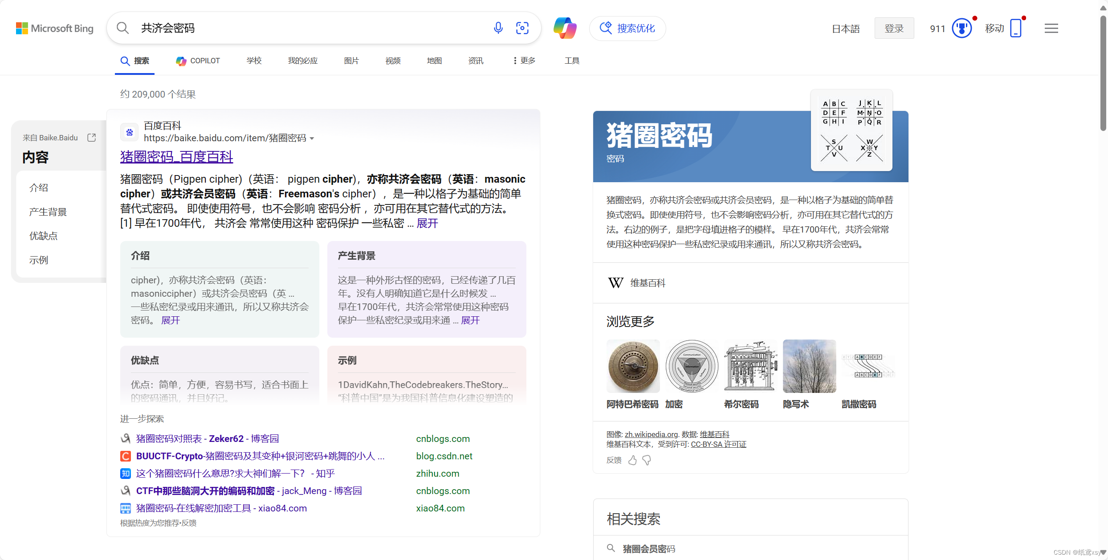This screenshot has height=560, width=1108.
Task: Open the 猪圈密码_百度百科 result link
Action: (x=176, y=156)
